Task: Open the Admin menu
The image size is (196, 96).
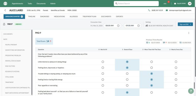Action: pyautogui.click(x=53, y=4)
